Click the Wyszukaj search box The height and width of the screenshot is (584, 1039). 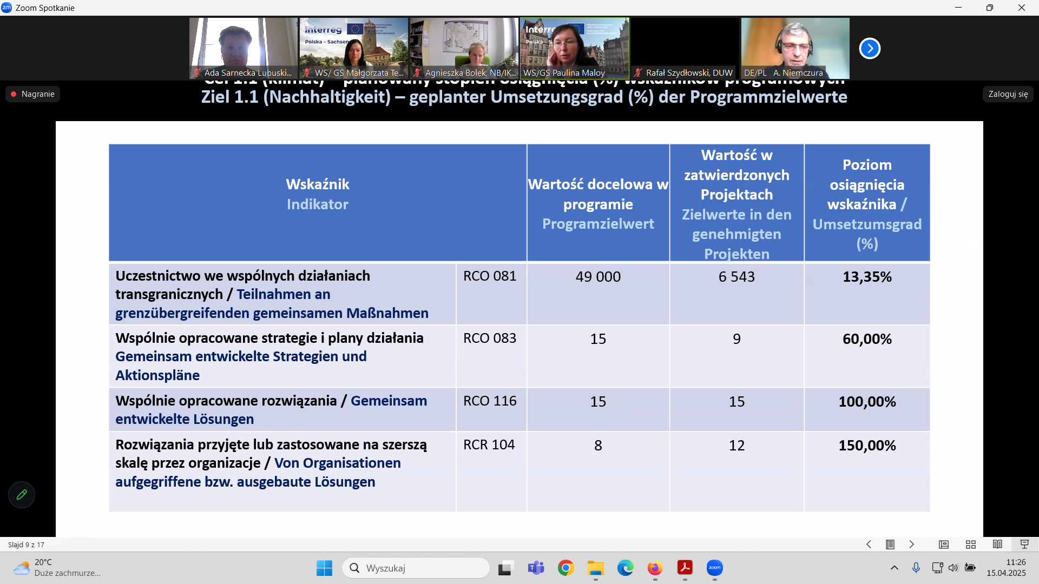coord(416,568)
